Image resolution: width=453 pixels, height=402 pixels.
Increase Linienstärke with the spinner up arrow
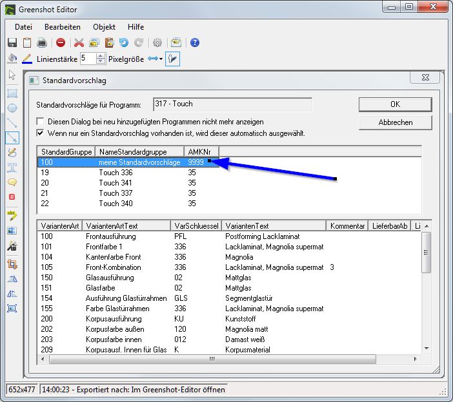101,56
